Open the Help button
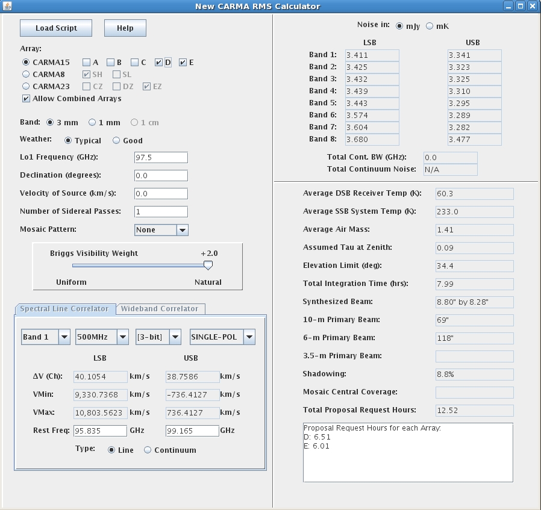The image size is (541, 510). coord(125,28)
